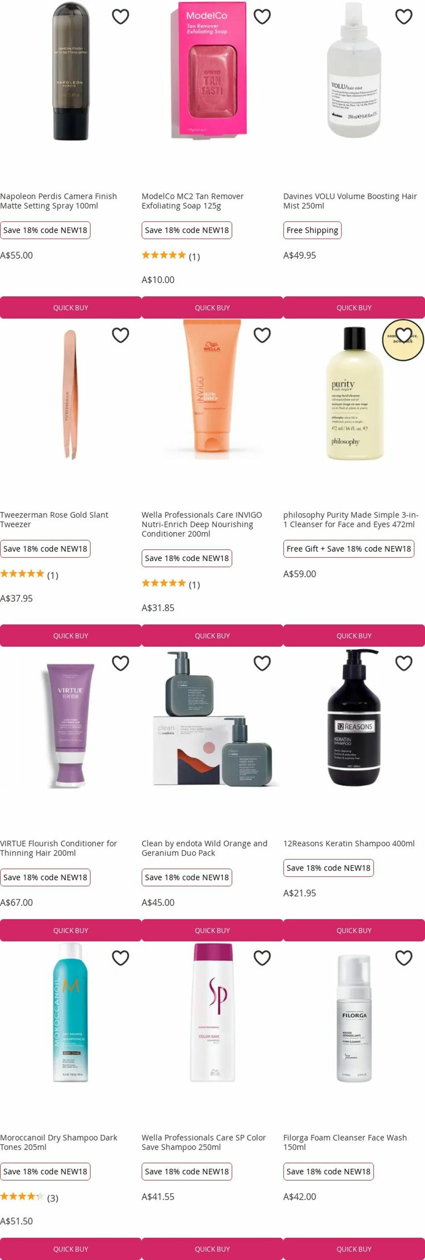Screen dimensions: 425x1260
Task: Quick buy the philosophy Purity cleanser
Action: click(354, 636)
